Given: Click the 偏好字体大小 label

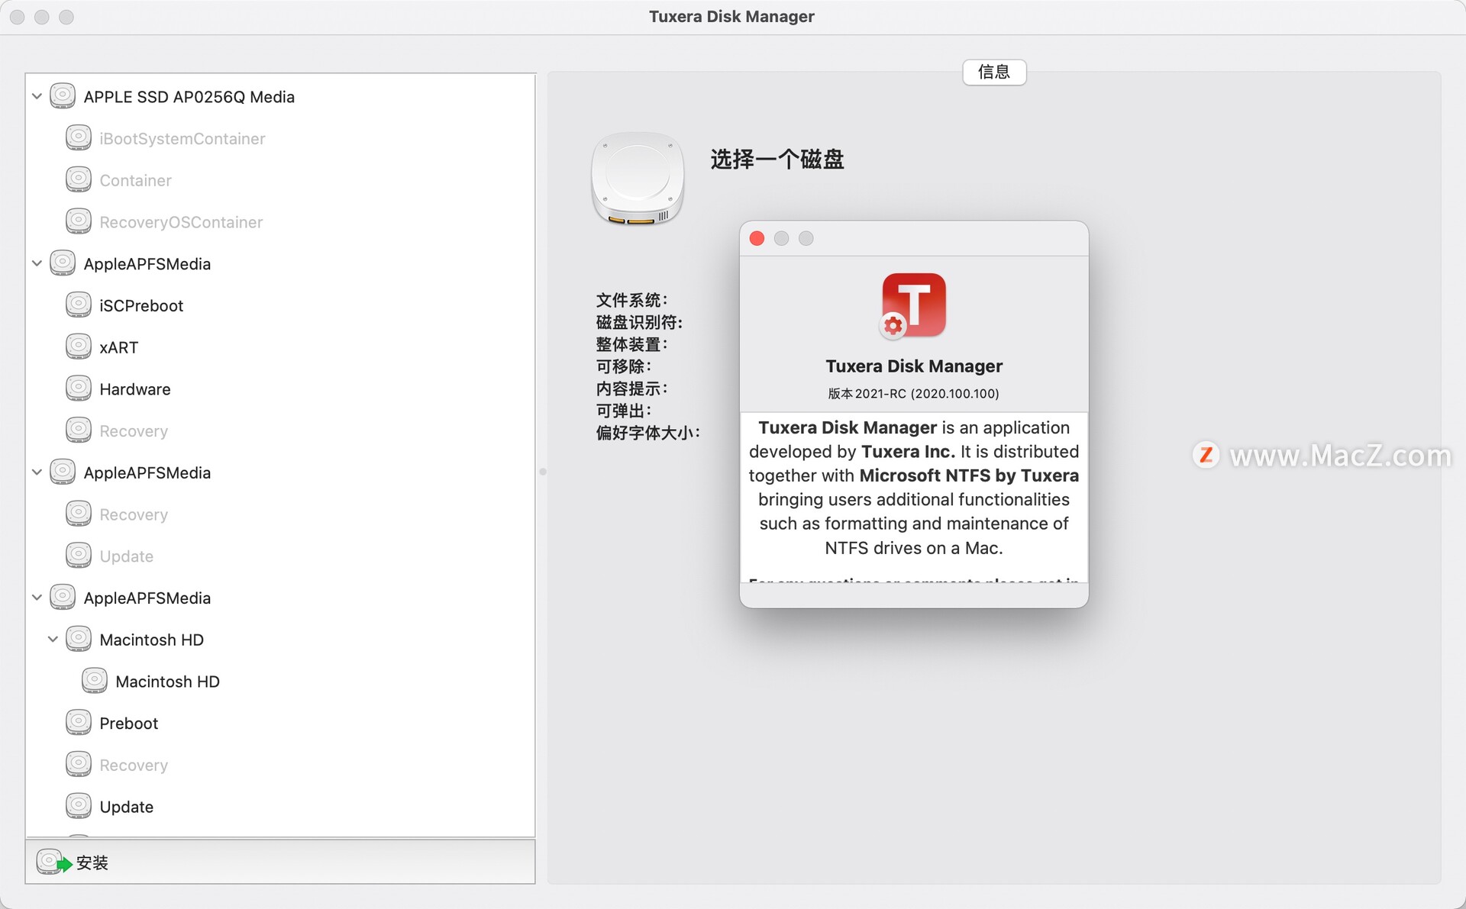Looking at the screenshot, I should click(x=647, y=433).
